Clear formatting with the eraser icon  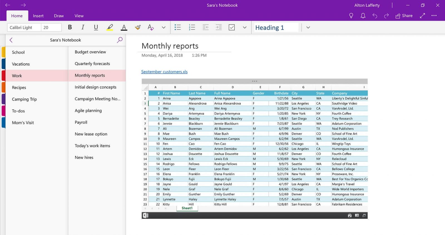pos(150,27)
